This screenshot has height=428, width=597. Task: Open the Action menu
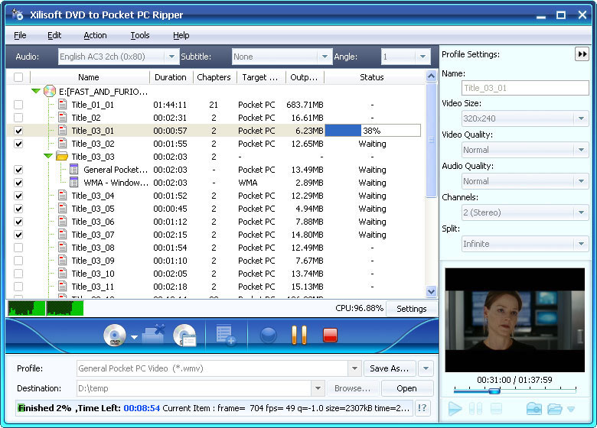tap(95, 35)
